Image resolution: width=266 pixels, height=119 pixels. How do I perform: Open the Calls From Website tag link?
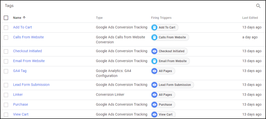pyautogui.click(x=28, y=37)
